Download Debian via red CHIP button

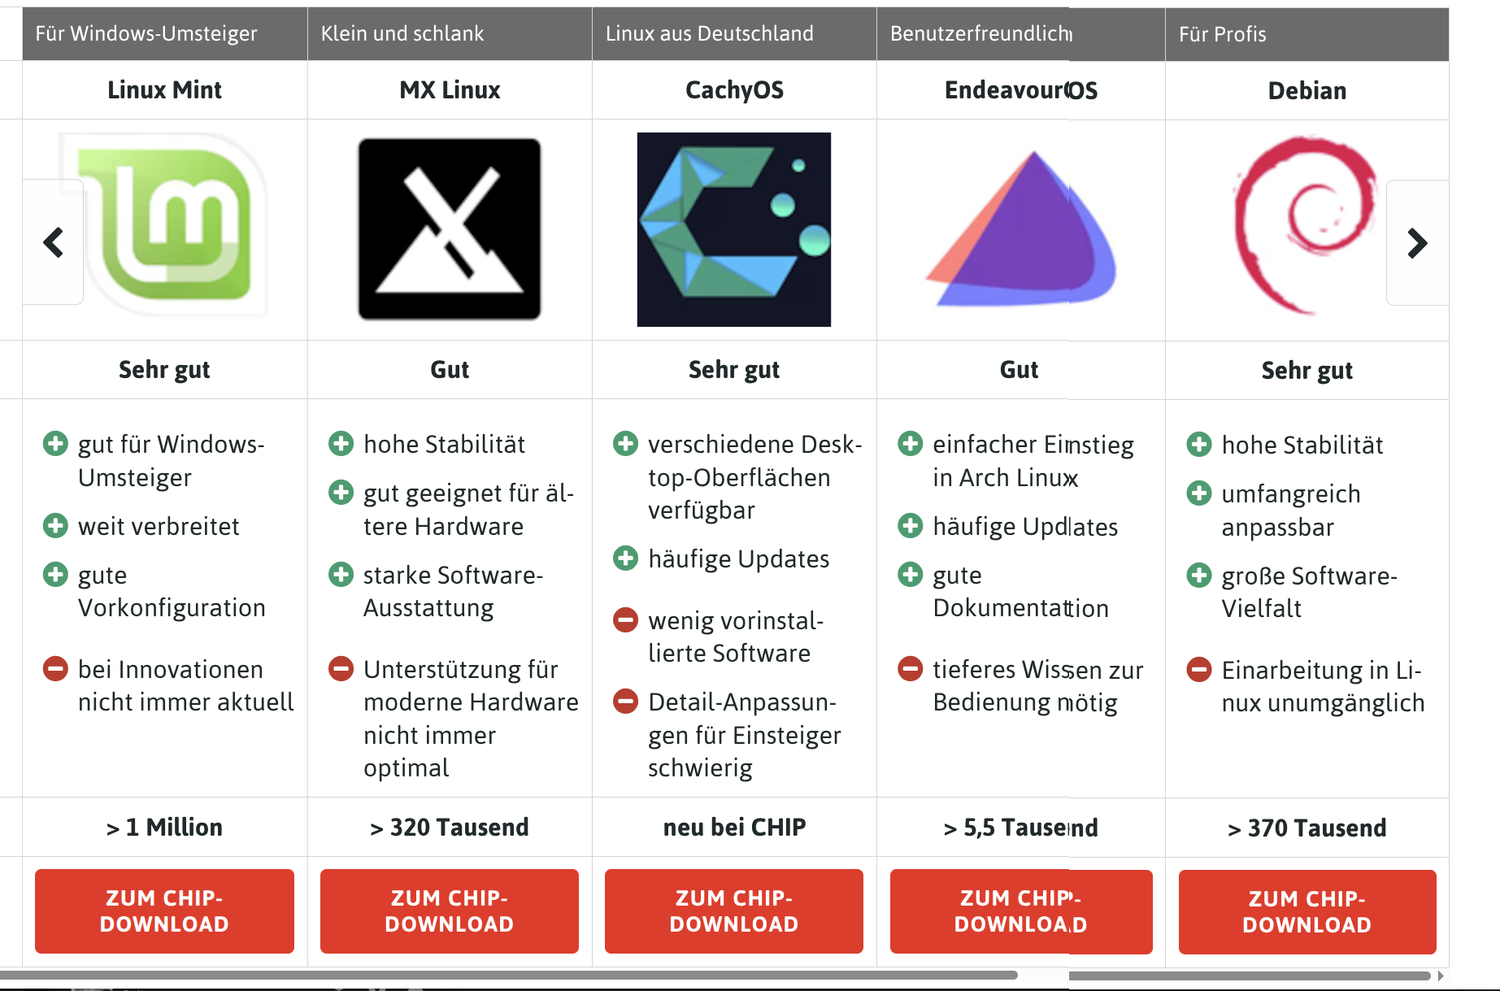pyautogui.click(x=1307, y=912)
